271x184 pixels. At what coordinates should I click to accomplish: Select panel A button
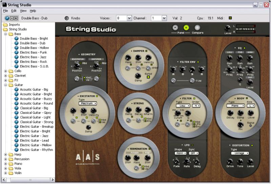175,28
